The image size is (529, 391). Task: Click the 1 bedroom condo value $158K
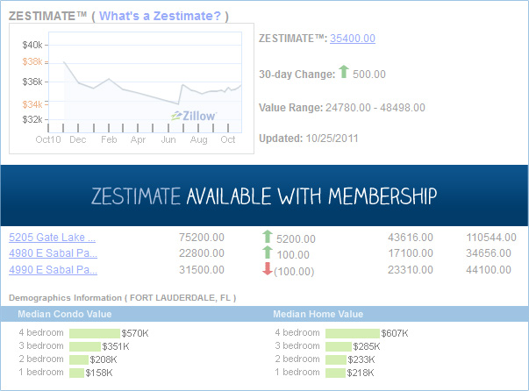(x=99, y=373)
